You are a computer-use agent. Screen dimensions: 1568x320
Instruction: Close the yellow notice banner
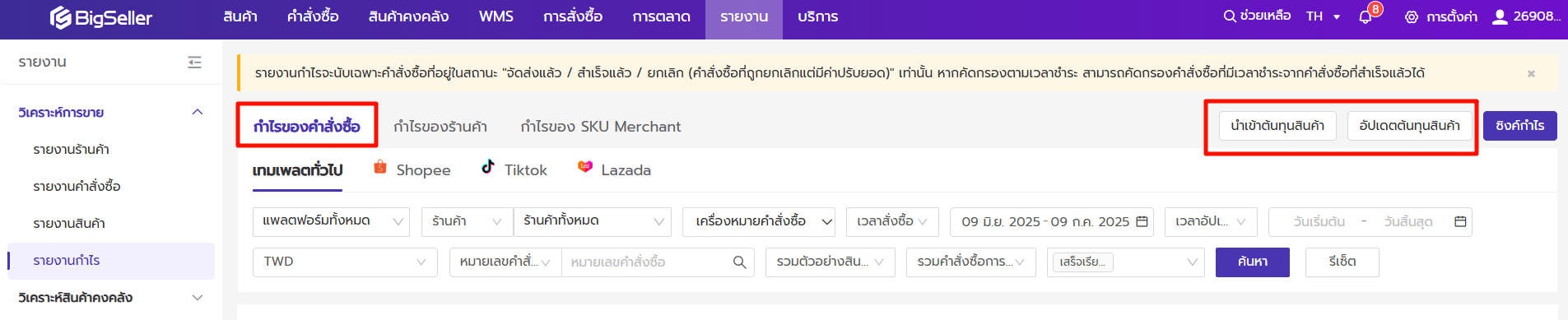click(x=1531, y=73)
